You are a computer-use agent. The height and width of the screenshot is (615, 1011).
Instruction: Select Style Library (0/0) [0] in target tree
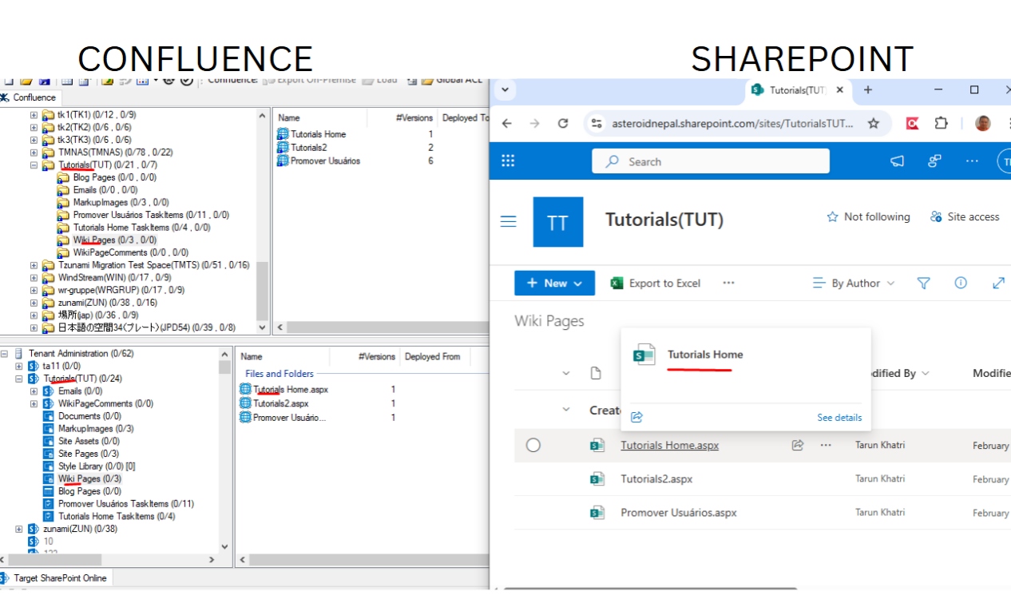point(97,466)
